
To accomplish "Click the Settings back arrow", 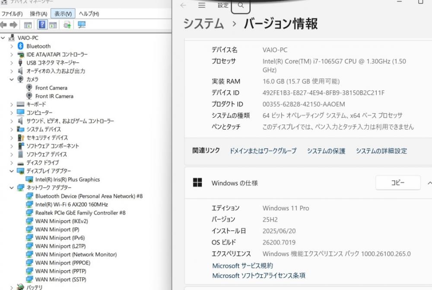I will pyautogui.click(x=183, y=5).
